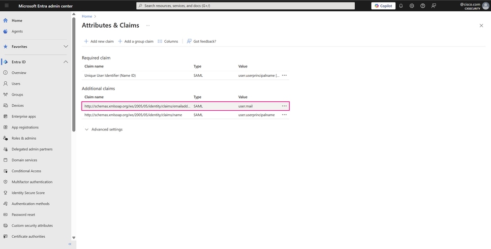491x249 pixels.
Task: Select Unique User Identifier (Name ID) claim
Action: point(110,75)
